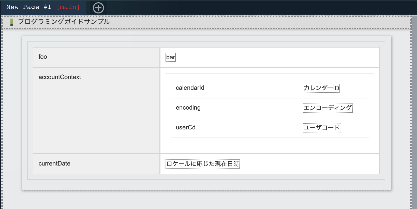Click the vertical scrollbar at the right edge
This screenshot has height=209, width=417.
[x=414, y=112]
